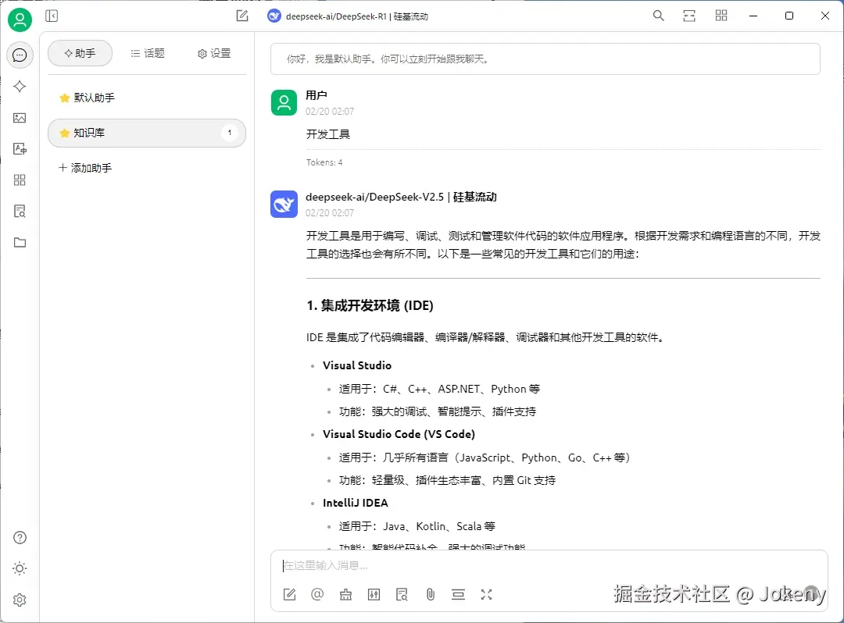
Task: Click the knowledge base icon in input toolbar
Action: tap(402, 595)
